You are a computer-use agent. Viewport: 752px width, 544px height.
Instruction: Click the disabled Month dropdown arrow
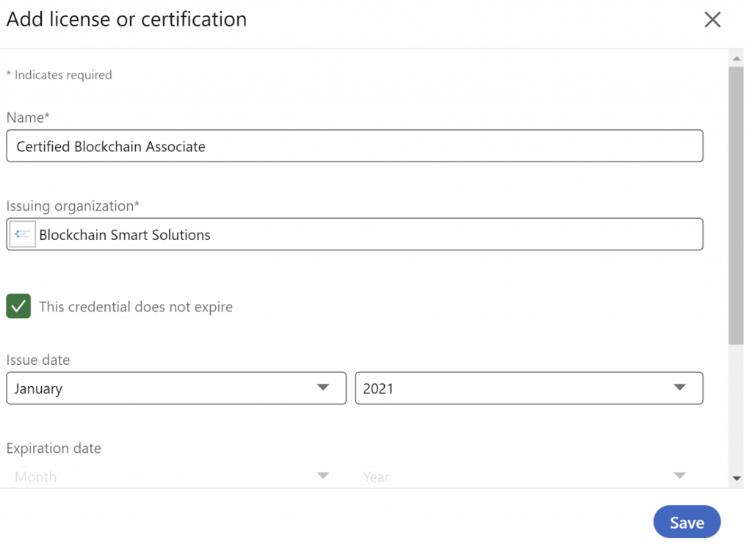(323, 476)
